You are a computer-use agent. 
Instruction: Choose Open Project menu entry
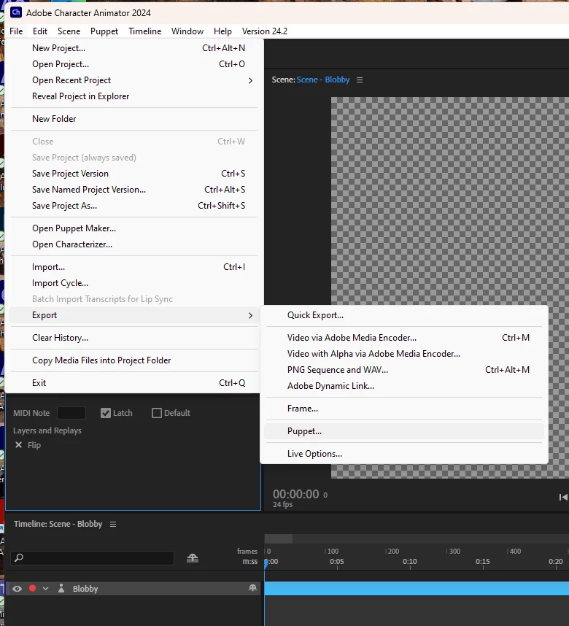pos(133,64)
